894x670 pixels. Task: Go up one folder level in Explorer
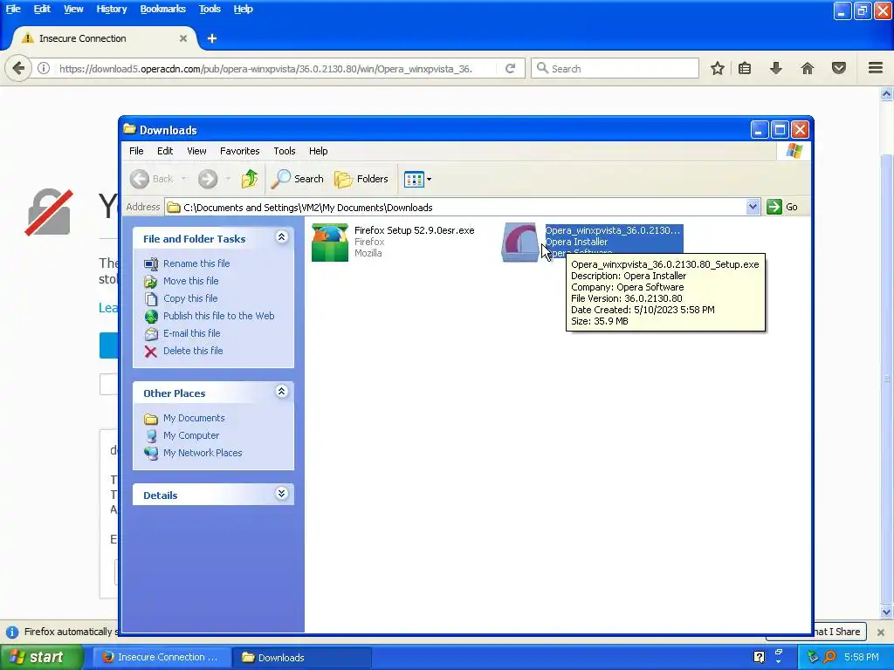point(249,179)
